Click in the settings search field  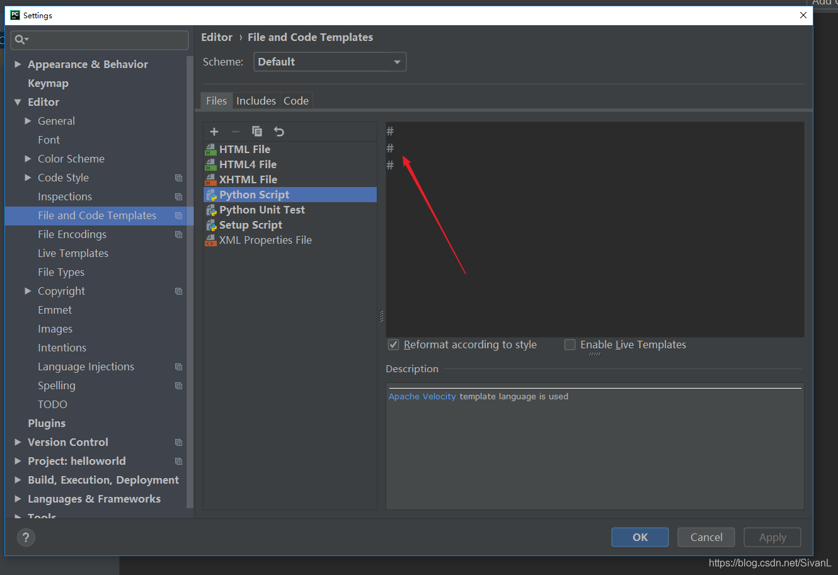click(x=100, y=40)
